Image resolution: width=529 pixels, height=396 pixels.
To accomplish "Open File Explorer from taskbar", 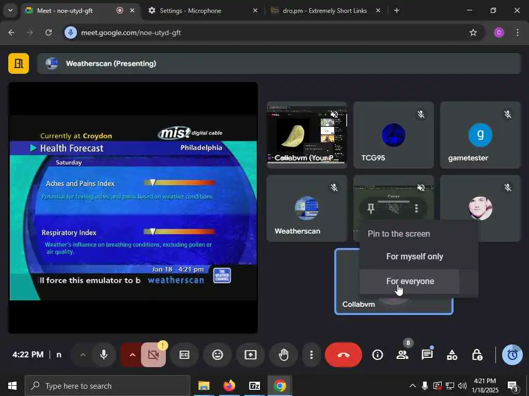I will 204,386.
